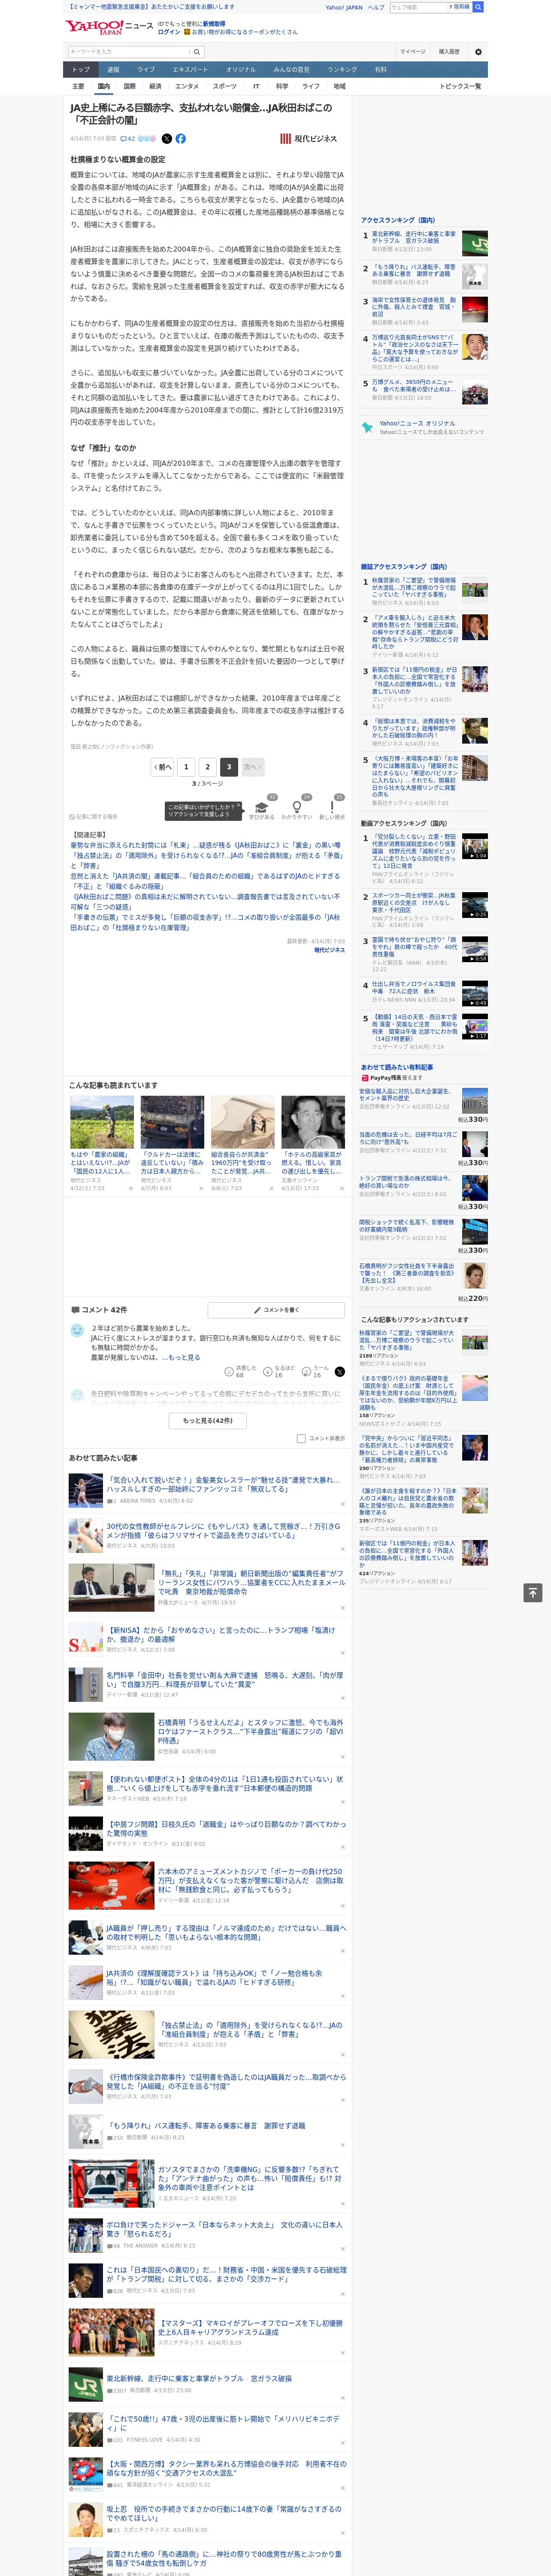Open the トップ tab
This screenshot has width=551, height=2576.
81,70
